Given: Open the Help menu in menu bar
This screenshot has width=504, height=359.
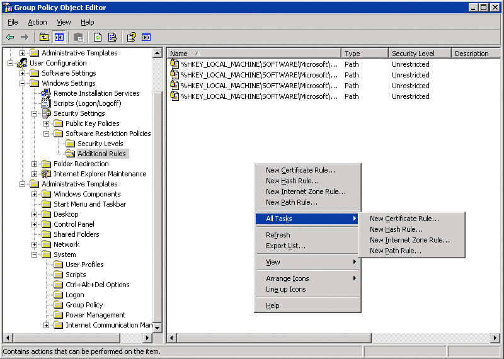Looking at the screenshot, I should point(88,22).
